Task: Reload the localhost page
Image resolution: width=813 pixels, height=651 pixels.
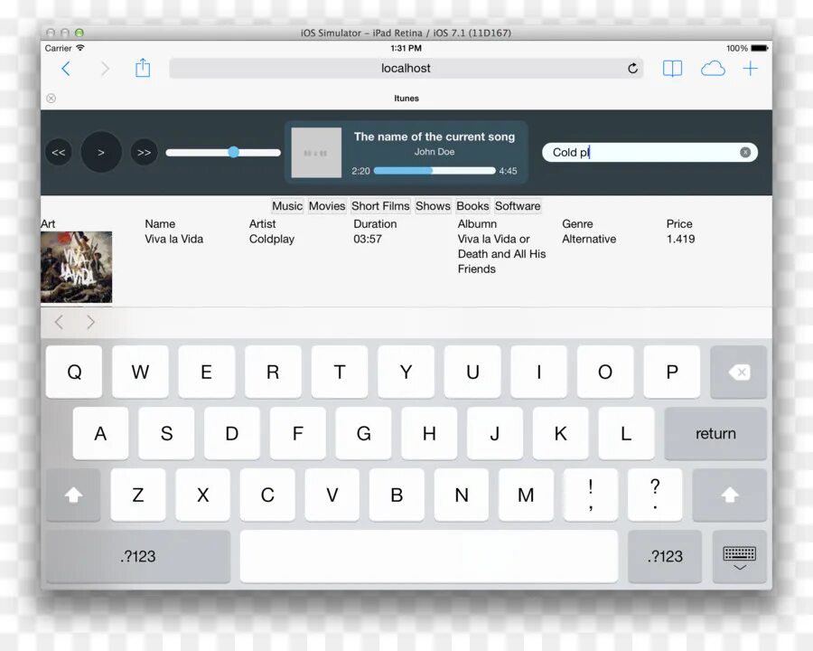Action: (x=632, y=69)
